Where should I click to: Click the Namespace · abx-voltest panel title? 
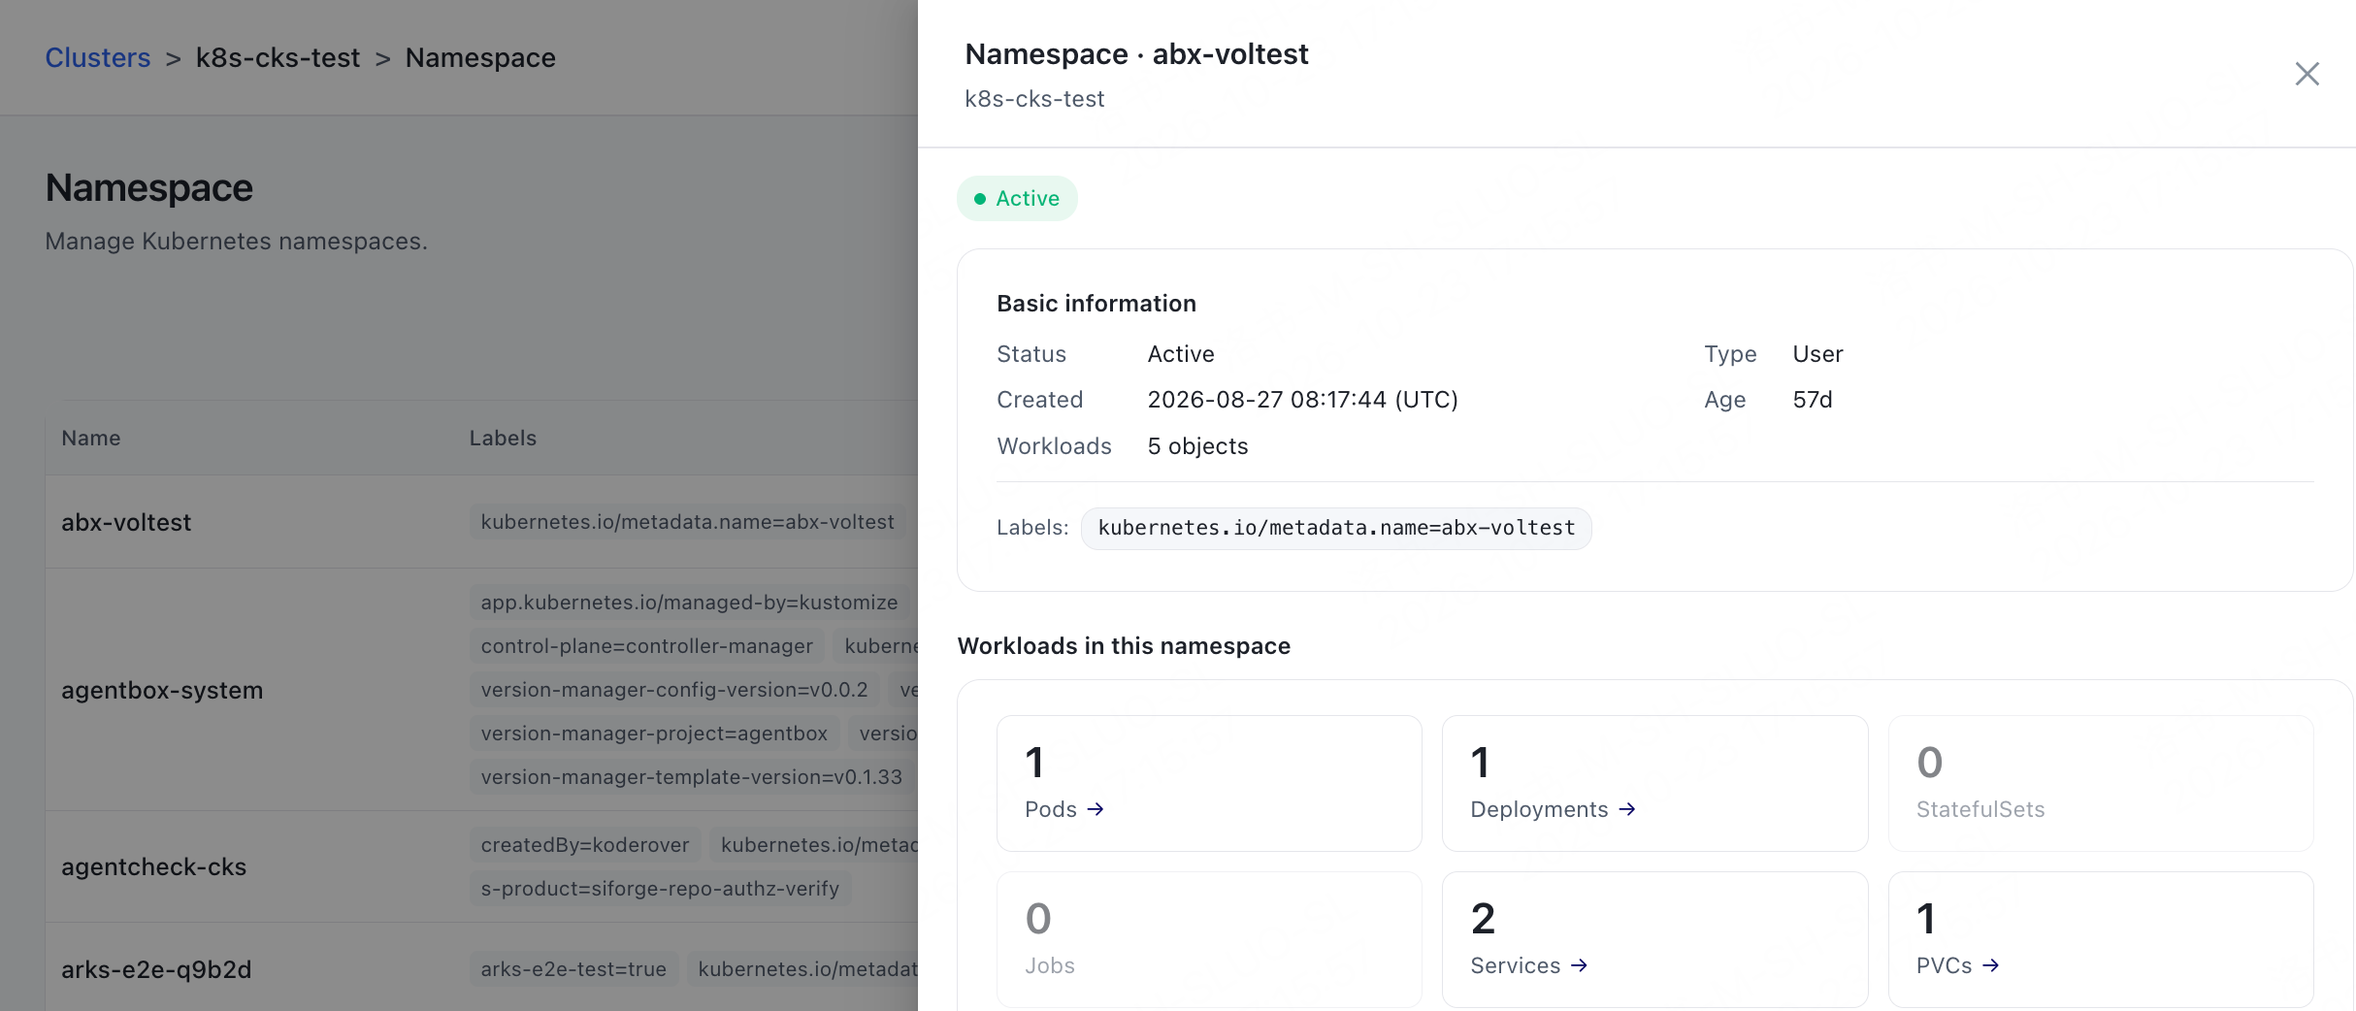click(1136, 54)
